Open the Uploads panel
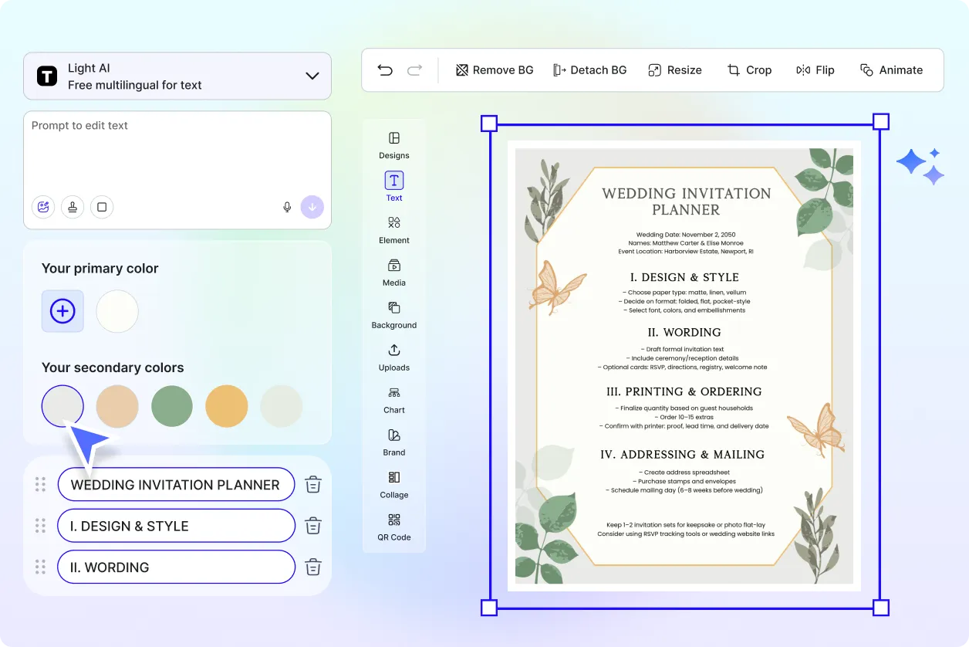This screenshot has width=969, height=647. (394, 357)
